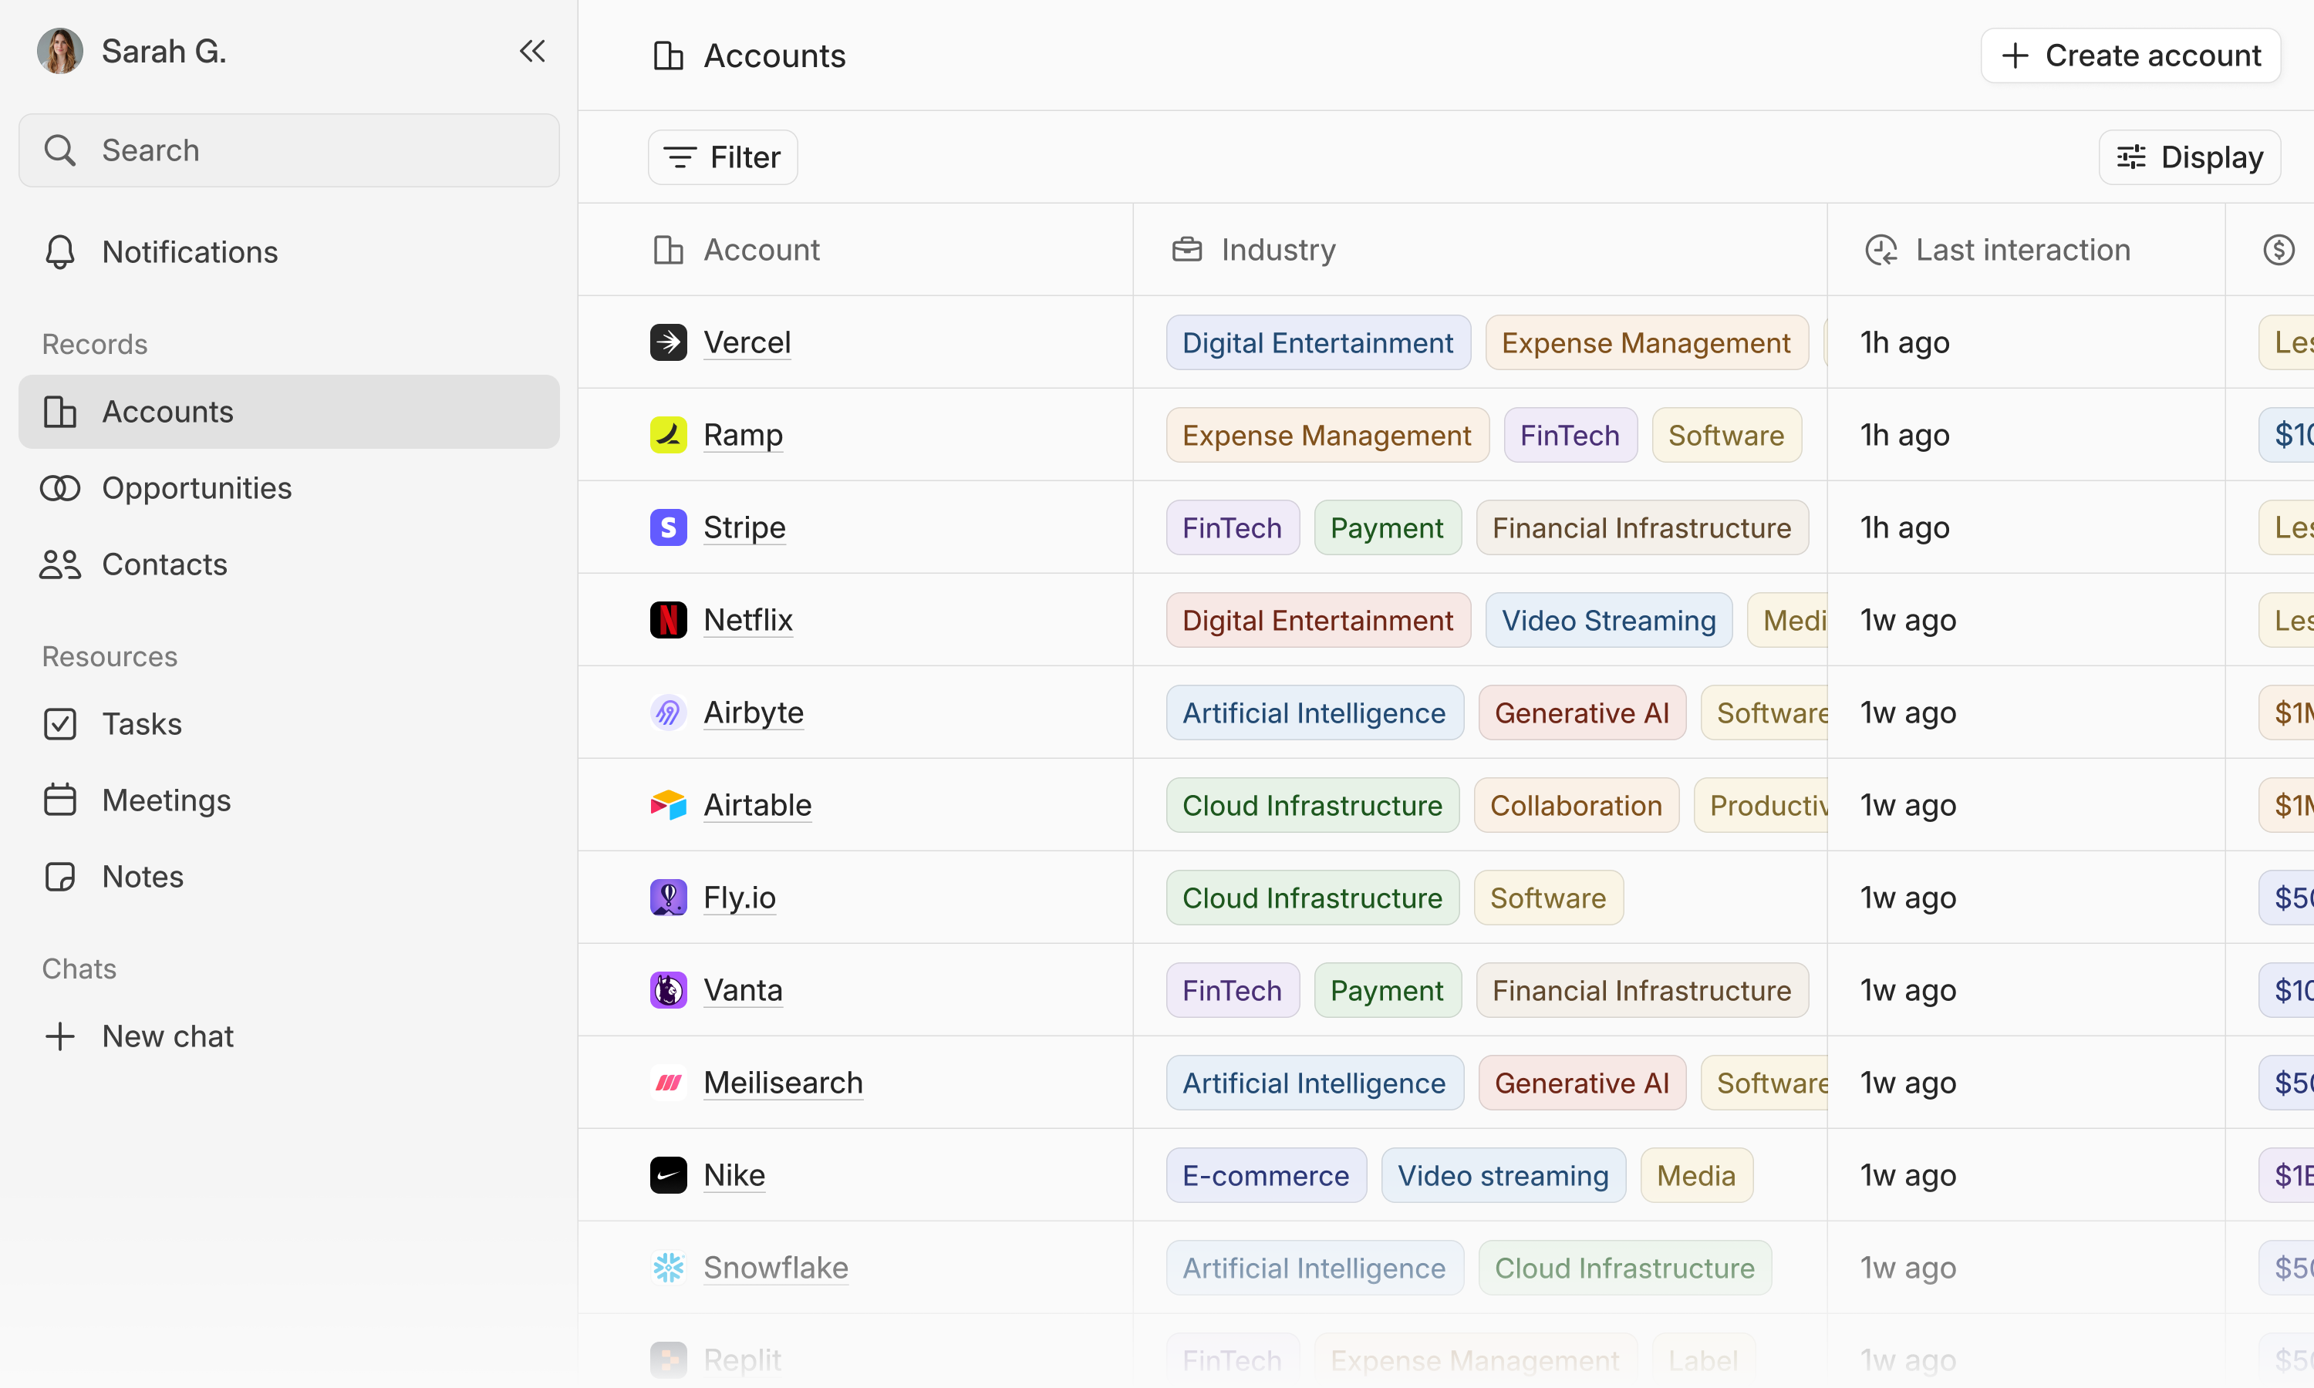Click the Stripe logo icon

tap(669, 527)
